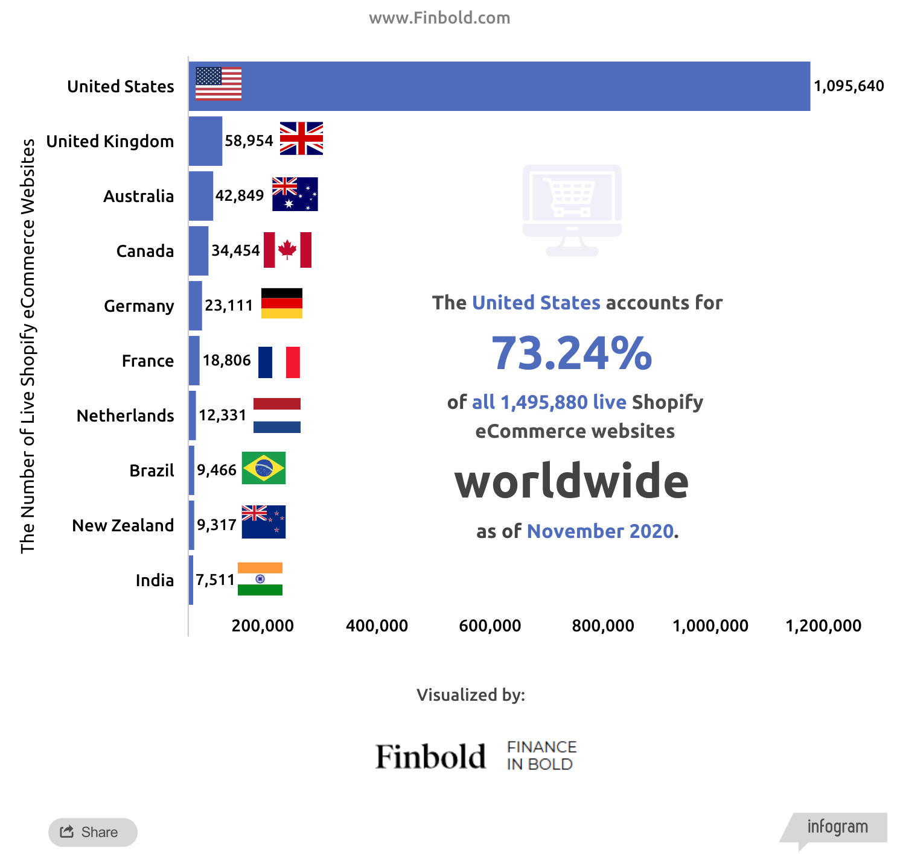
Task: Click the Netherlands bar
Action: click(193, 416)
